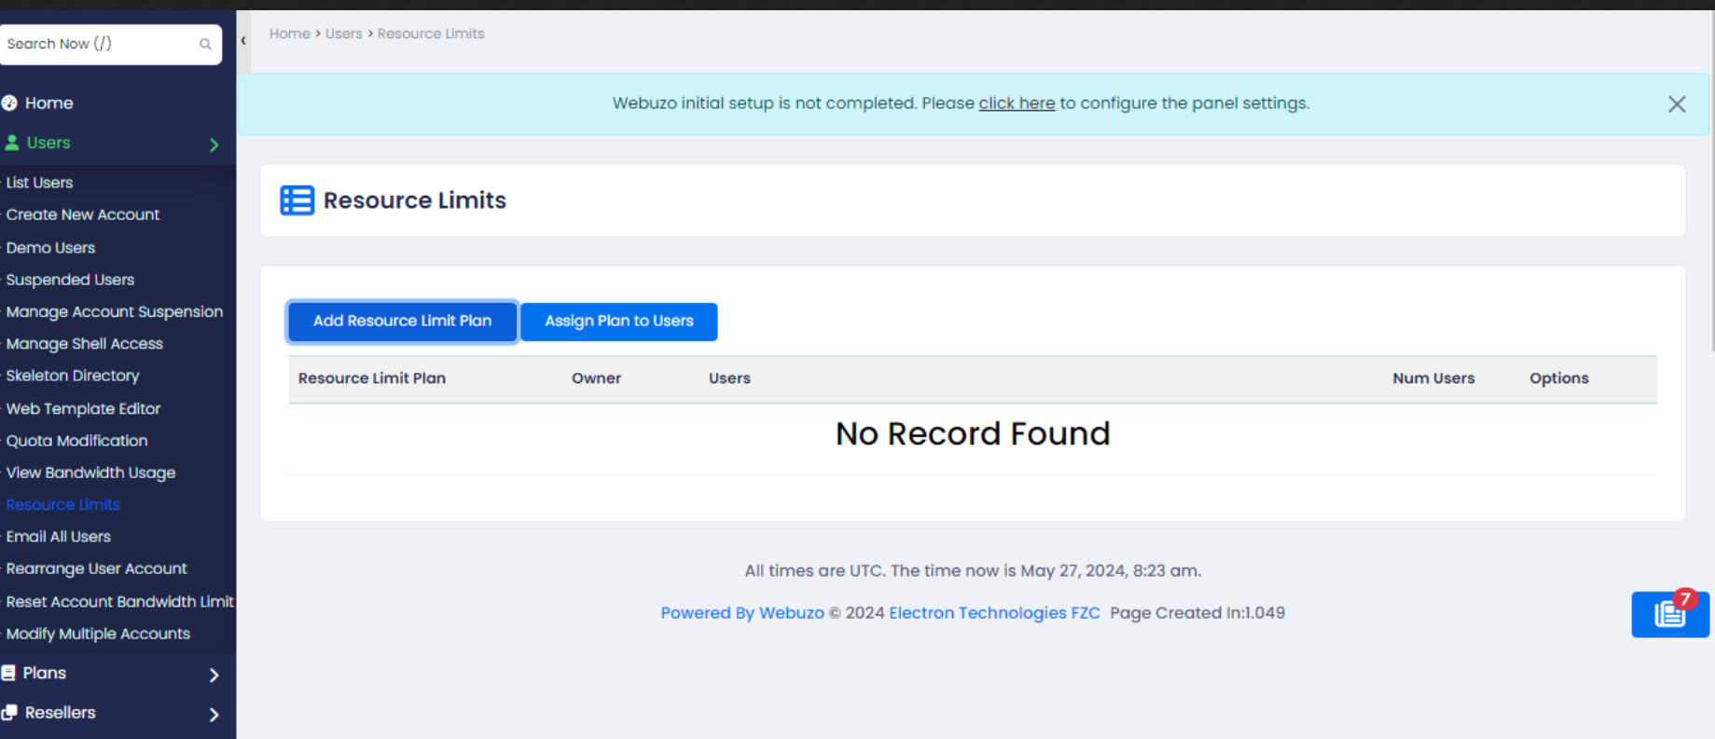Click the Resellers icon in sidebar

pos(10,713)
